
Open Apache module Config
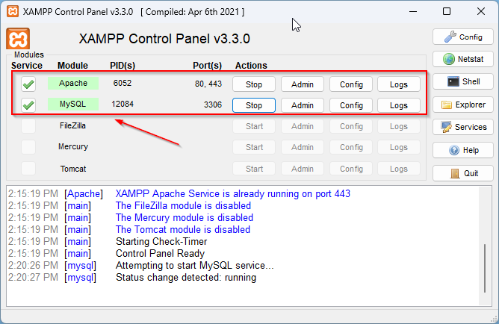(x=351, y=84)
